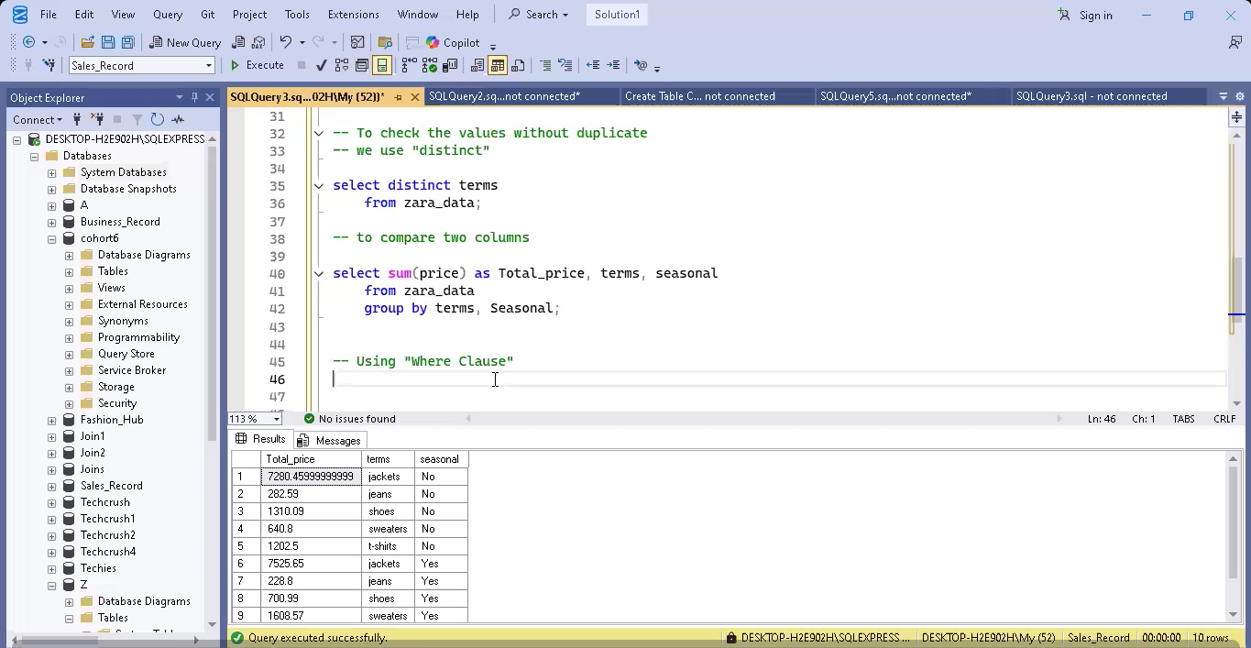Undo the last edit
Viewport: 1251px width, 648px height.
pyautogui.click(x=286, y=42)
